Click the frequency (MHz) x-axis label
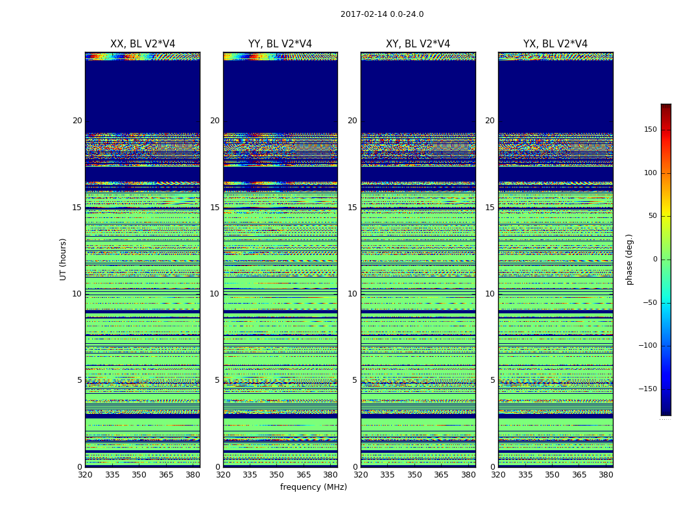The width and height of the screenshot is (681, 519). (313, 487)
